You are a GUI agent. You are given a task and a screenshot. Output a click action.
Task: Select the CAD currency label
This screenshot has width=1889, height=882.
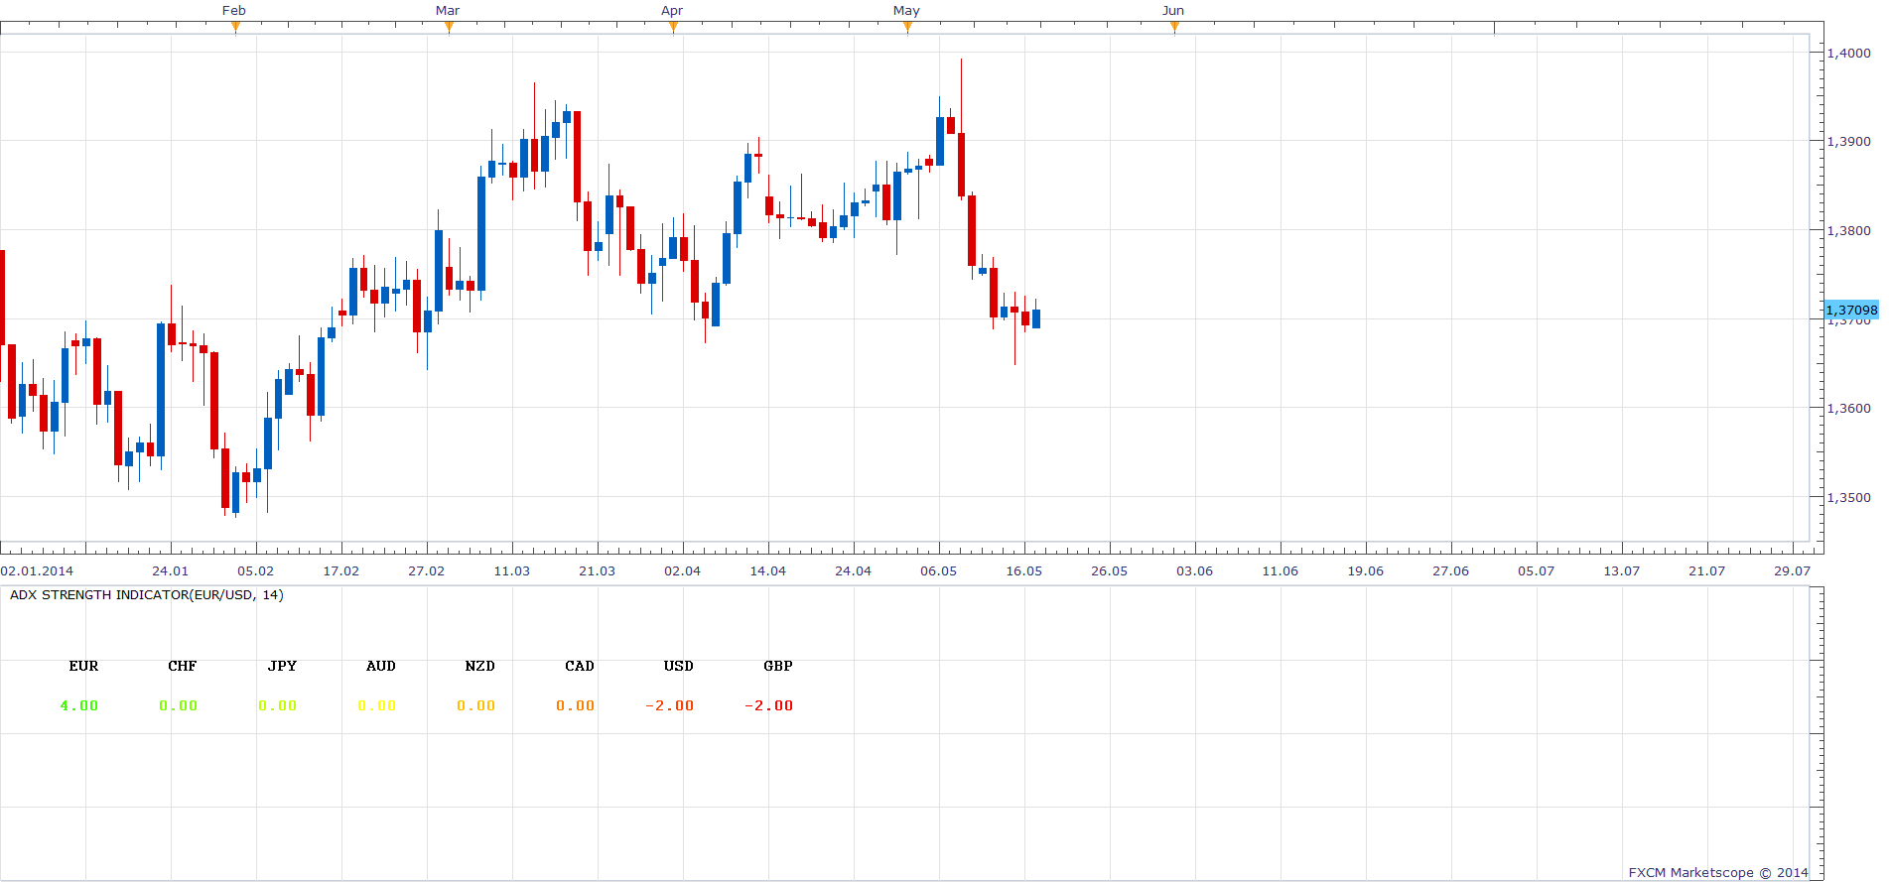click(580, 666)
